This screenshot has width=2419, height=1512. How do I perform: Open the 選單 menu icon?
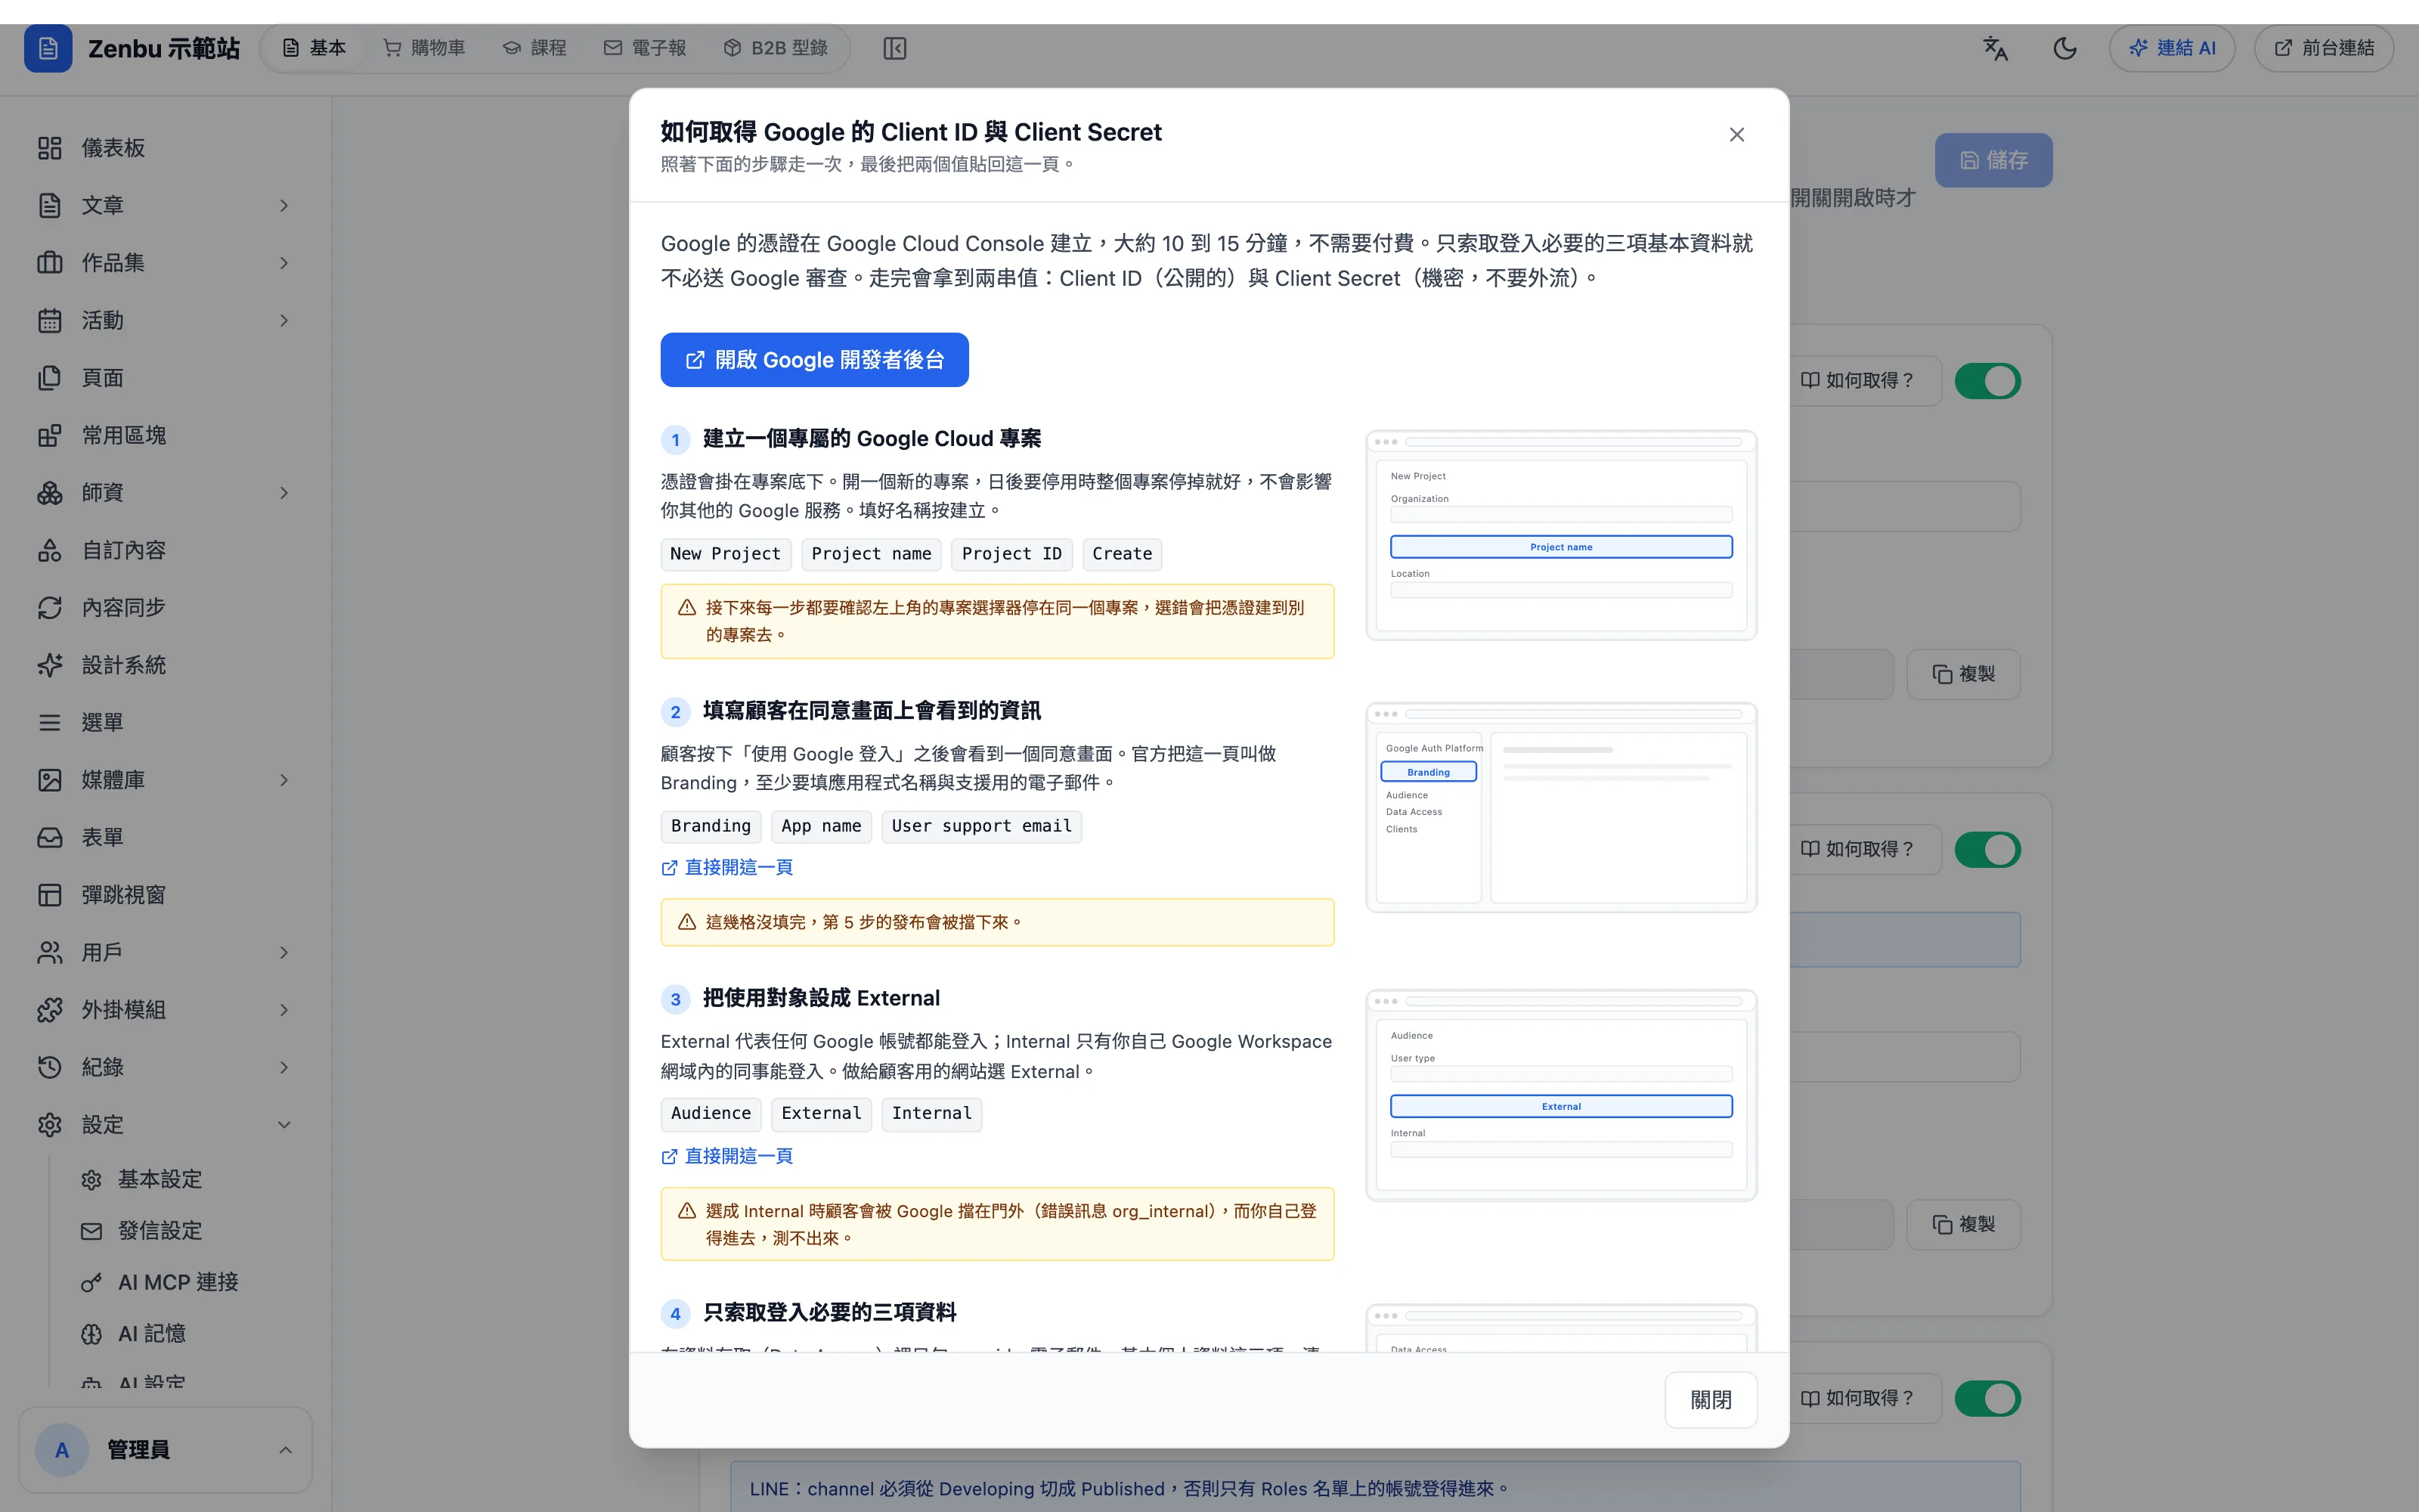(x=50, y=722)
